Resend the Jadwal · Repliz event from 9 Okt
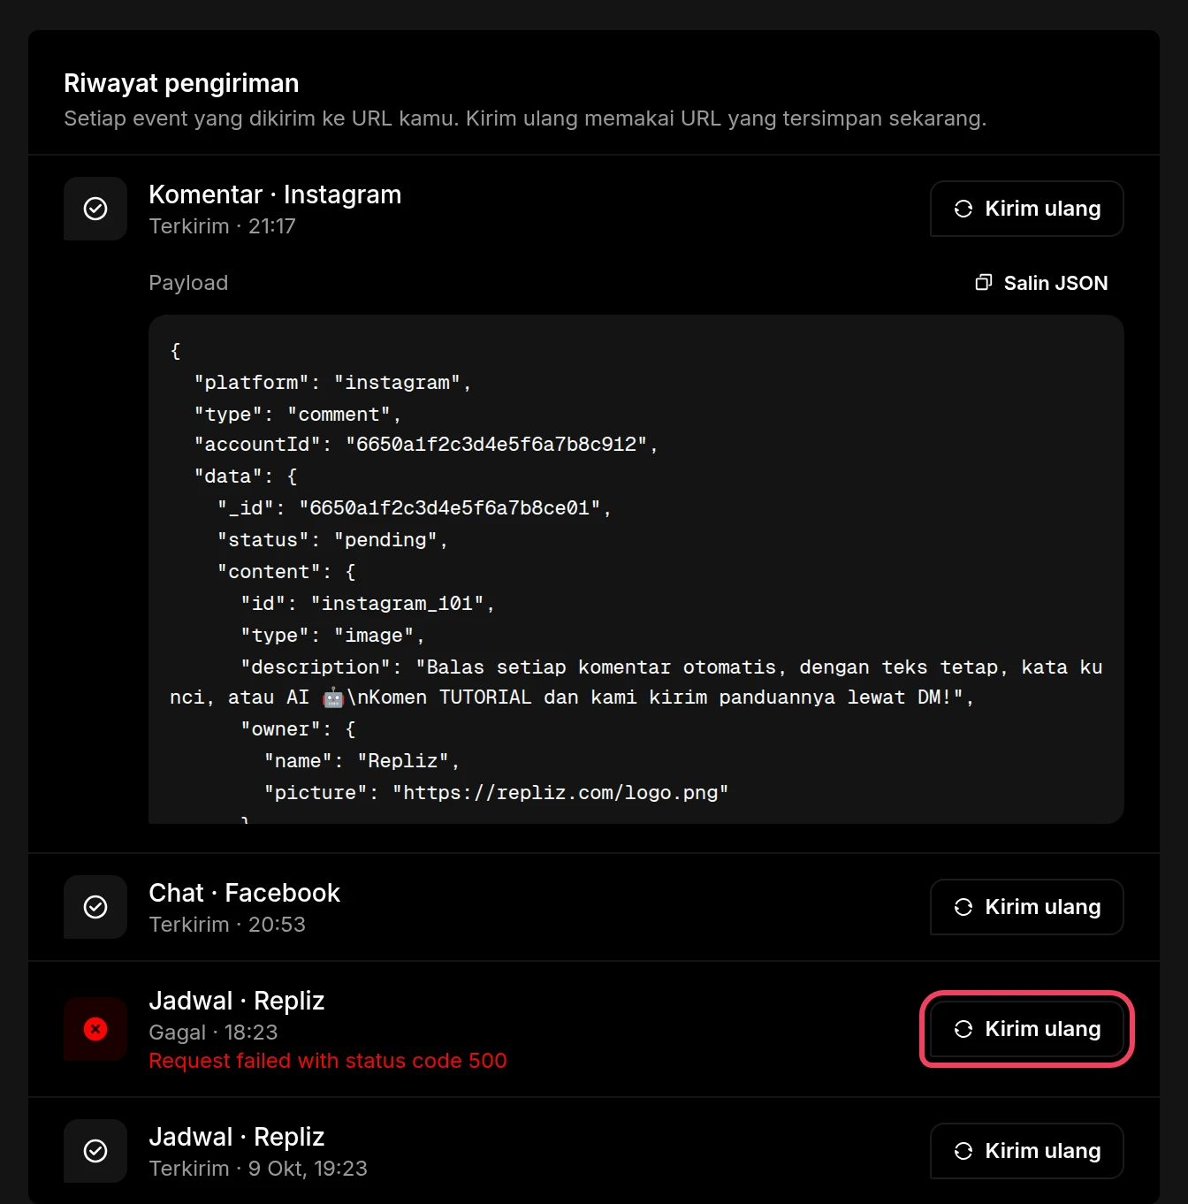The width and height of the screenshot is (1188, 1204). [x=1027, y=1151]
